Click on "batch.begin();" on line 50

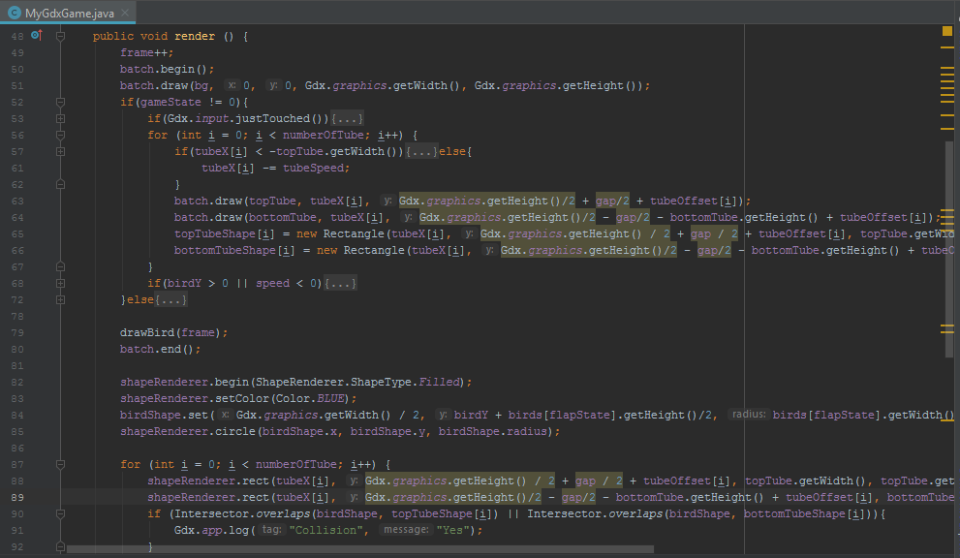[x=168, y=69]
